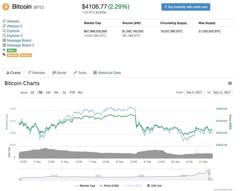Set chart zoom to 1m

point(48,92)
